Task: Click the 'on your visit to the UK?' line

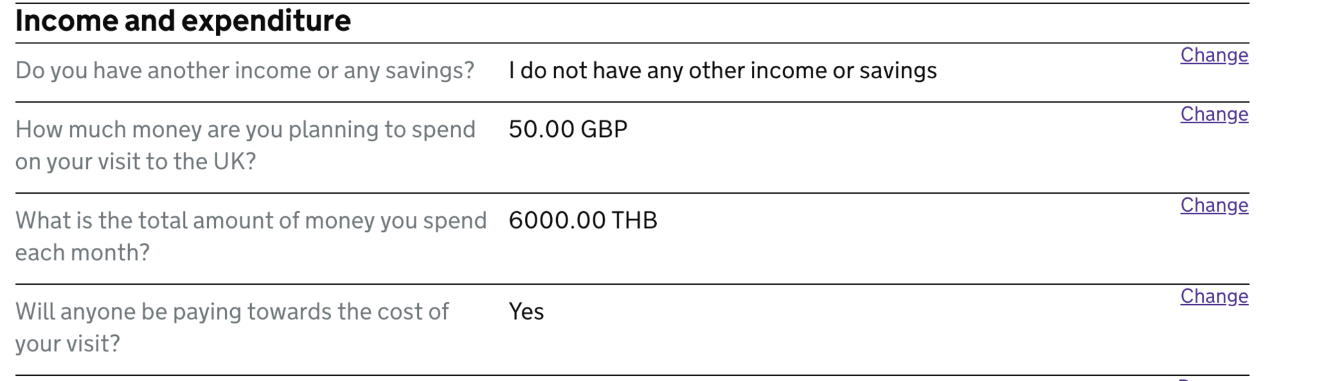Action: 136,161
